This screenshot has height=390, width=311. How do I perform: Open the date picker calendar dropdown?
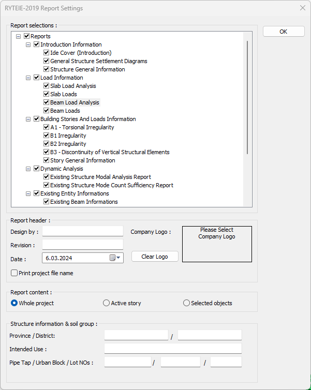point(115,258)
